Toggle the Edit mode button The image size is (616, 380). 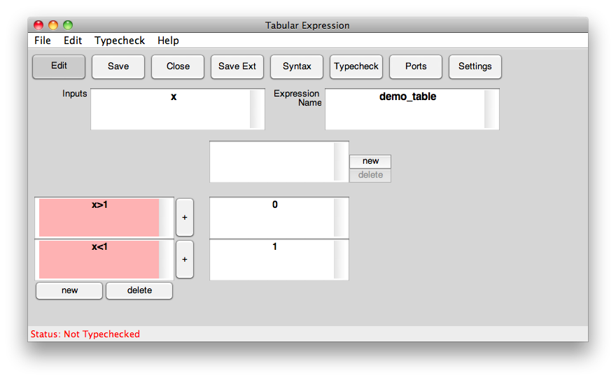tap(59, 66)
